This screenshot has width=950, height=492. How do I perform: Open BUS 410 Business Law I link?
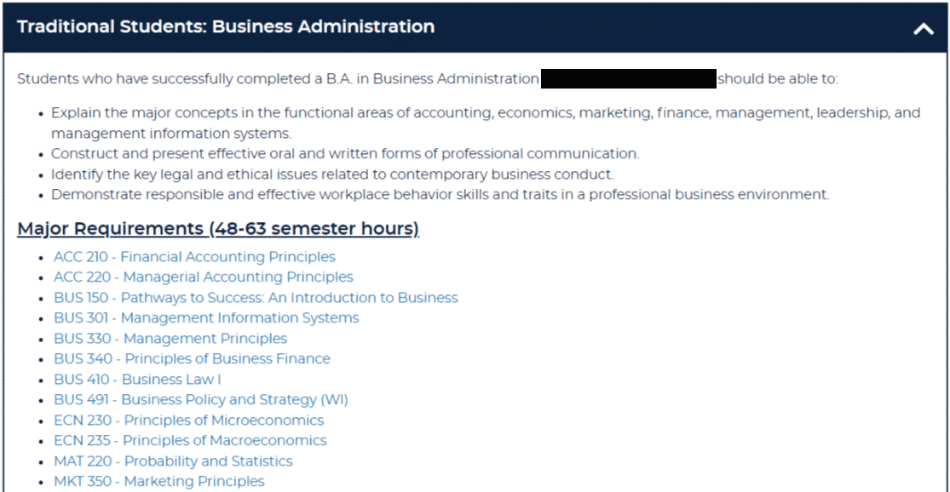[x=137, y=380]
